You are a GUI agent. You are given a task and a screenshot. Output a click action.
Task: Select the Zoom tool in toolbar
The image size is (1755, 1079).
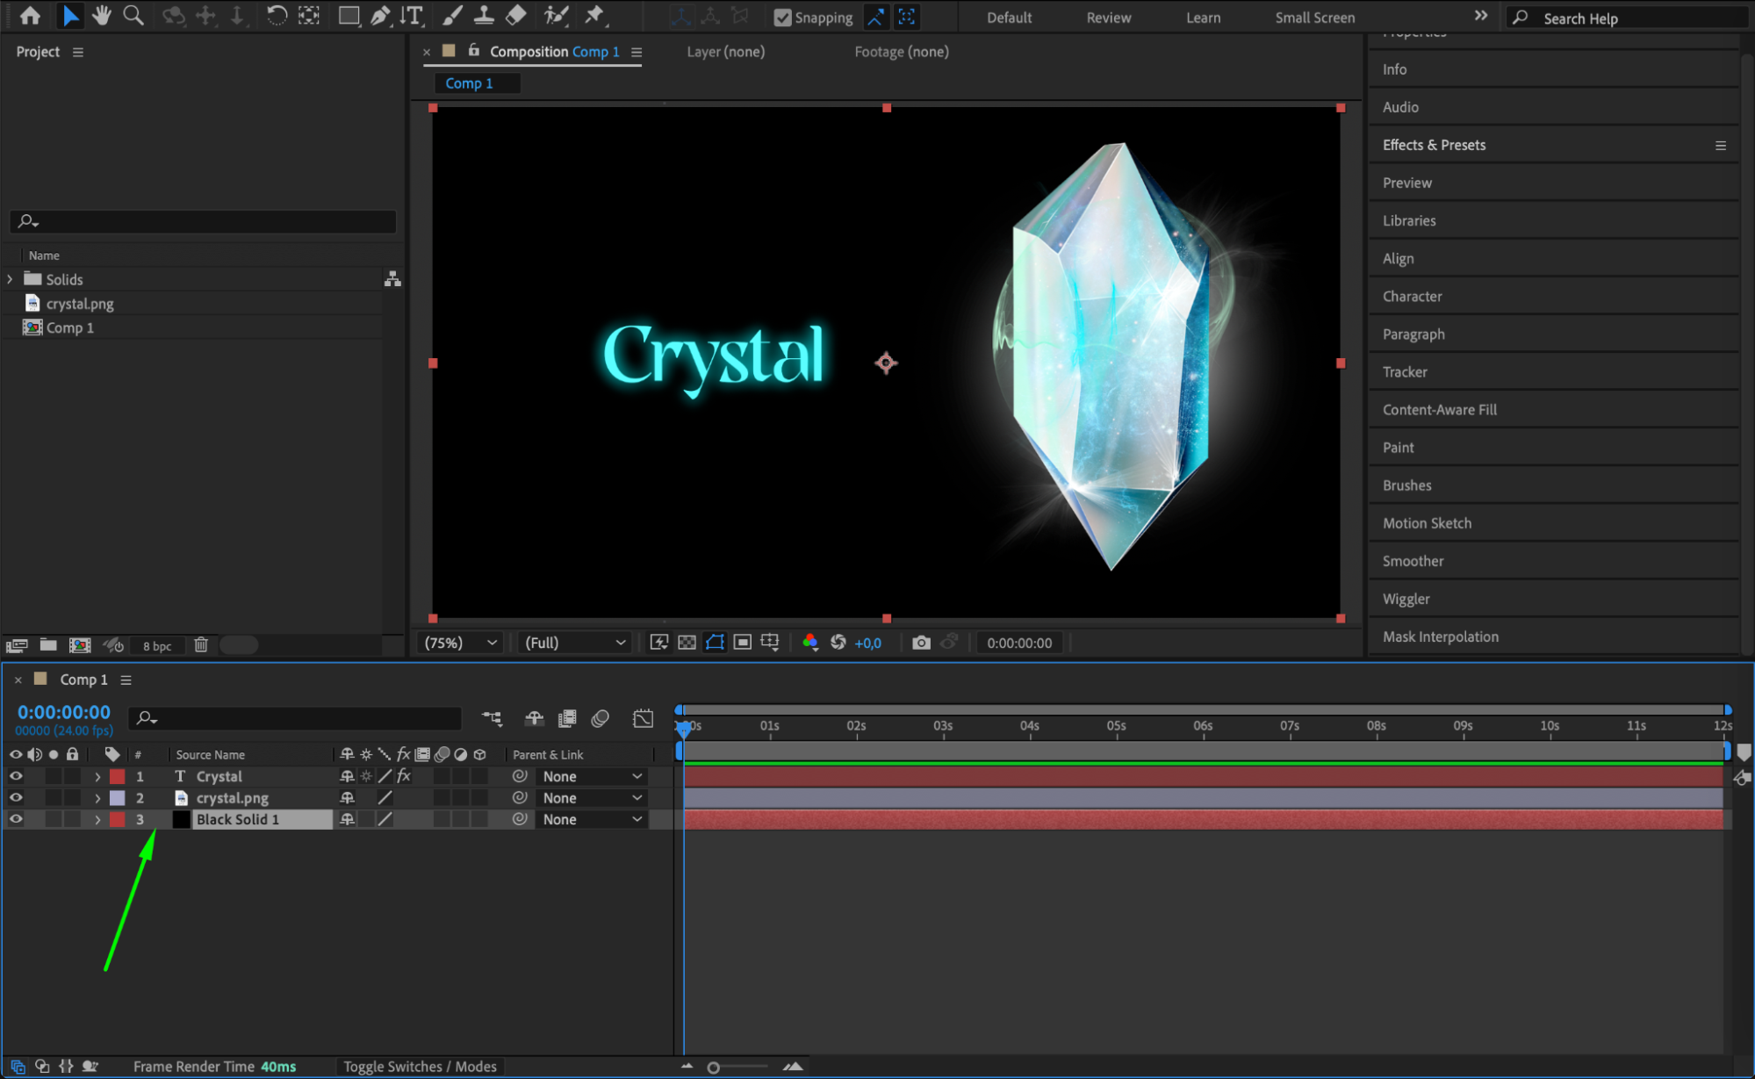pyautogui.click(x=133, y=15)
